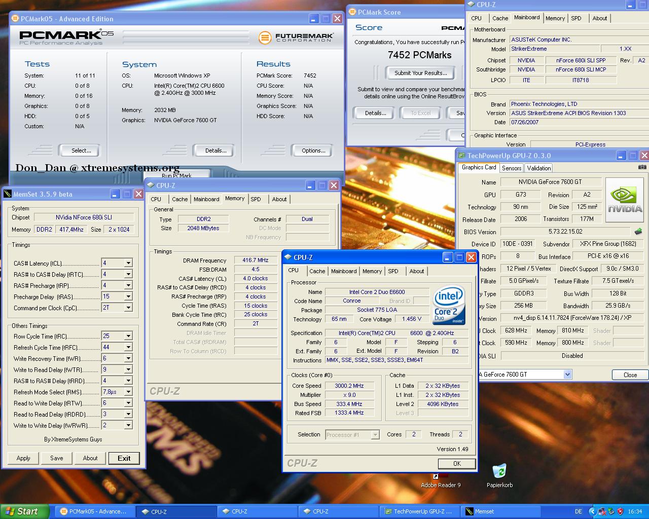Click the MemSet title bar icon
Screen dimensions: 649x519
click(8, 194)
